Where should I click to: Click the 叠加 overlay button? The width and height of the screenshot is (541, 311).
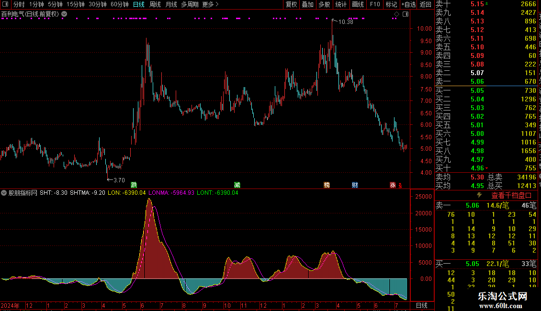(x=308, y=4)
